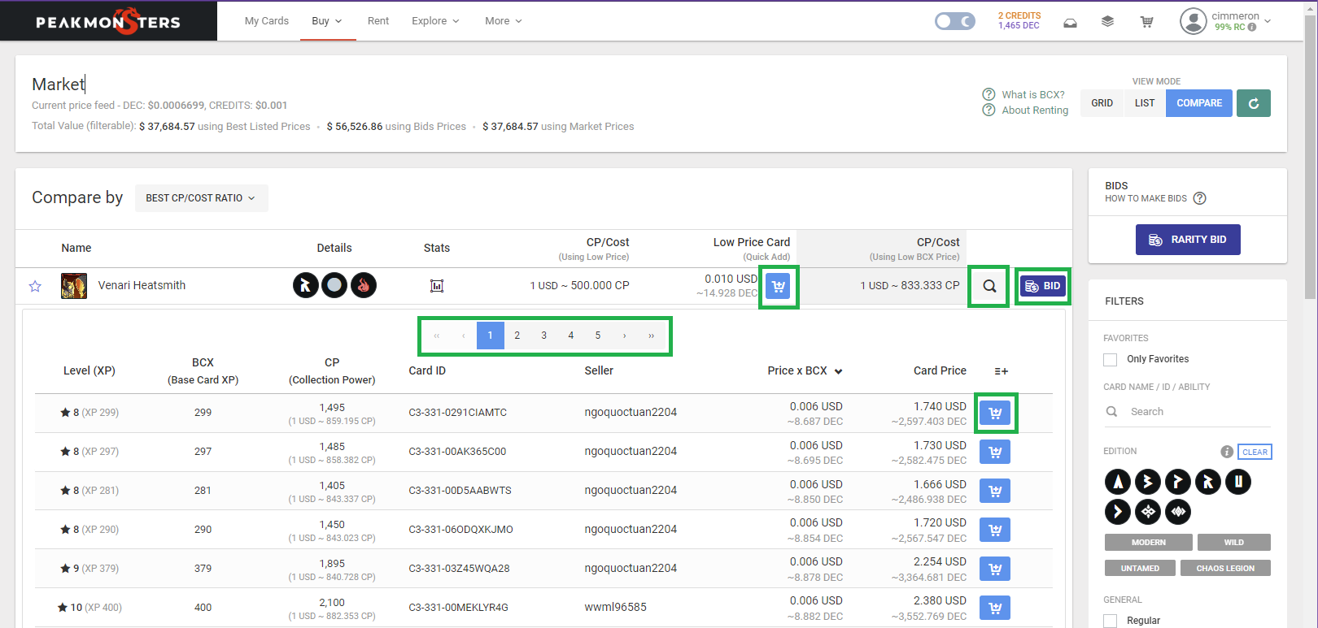
Task: Check the Only Favorites checkbox
Action: pyautogui.click(x=1111, y=359)
